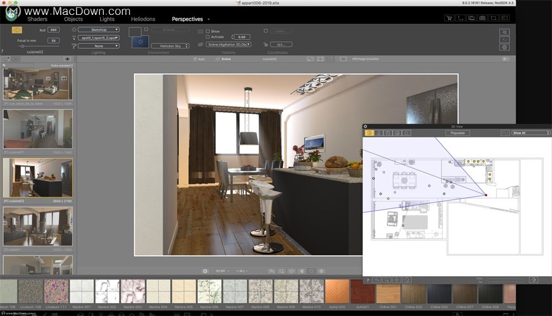The height and width of the screenshot is (316, 552).
Task: Click the zoom magnifier icon below render preview
Action: (x=282, y=271)
